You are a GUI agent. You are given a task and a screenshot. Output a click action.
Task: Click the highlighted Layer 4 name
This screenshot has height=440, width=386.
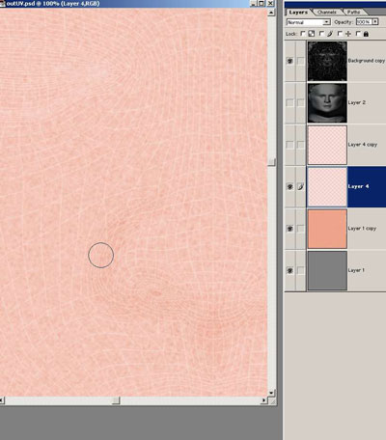point(358,186)
